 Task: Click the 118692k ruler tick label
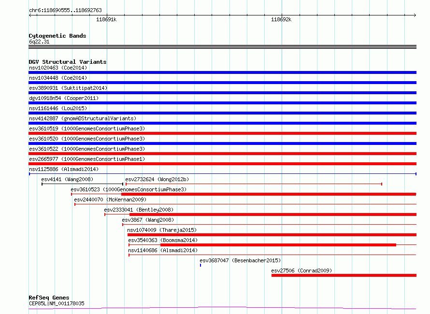tap(281, 19)
